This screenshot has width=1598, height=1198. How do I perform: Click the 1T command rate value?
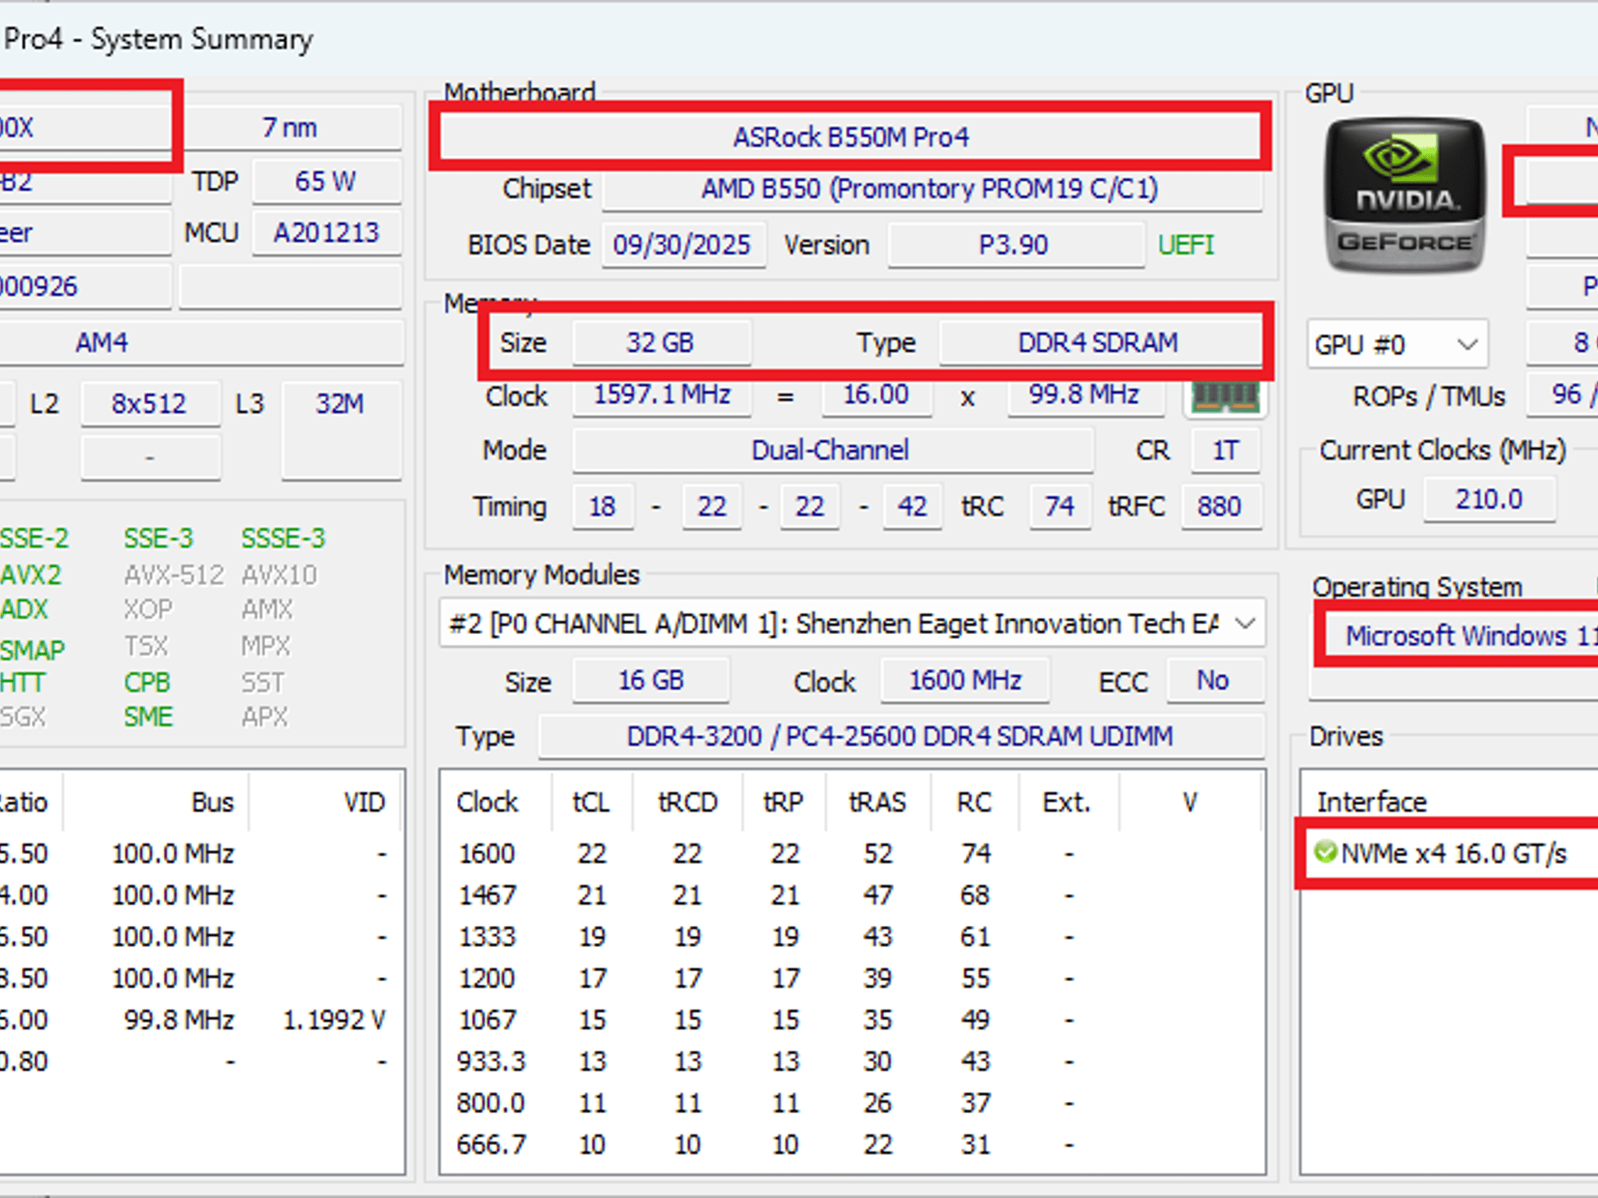[x=1225, y=450]
